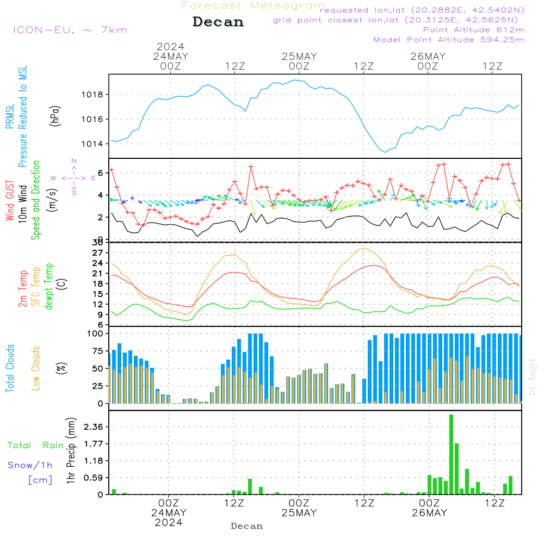
Task: Click the '1hr Precip (mm)' axis label
Action: [71, 450]
